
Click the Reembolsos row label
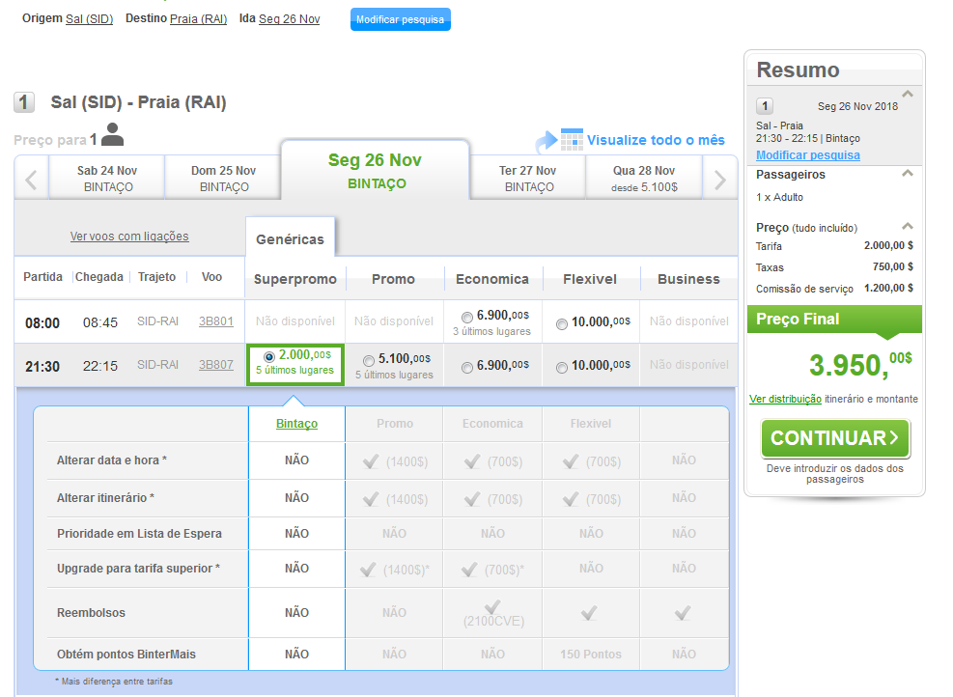(91, 613)
